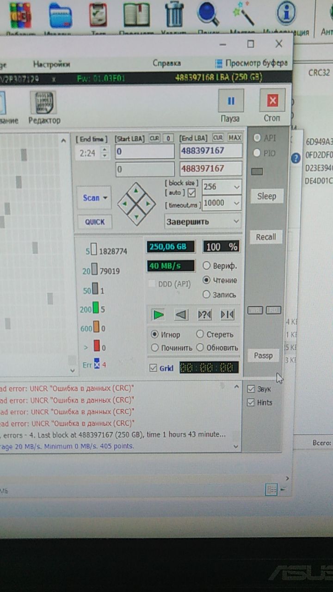Select the Игнор radio button

(x=155, y=334)
